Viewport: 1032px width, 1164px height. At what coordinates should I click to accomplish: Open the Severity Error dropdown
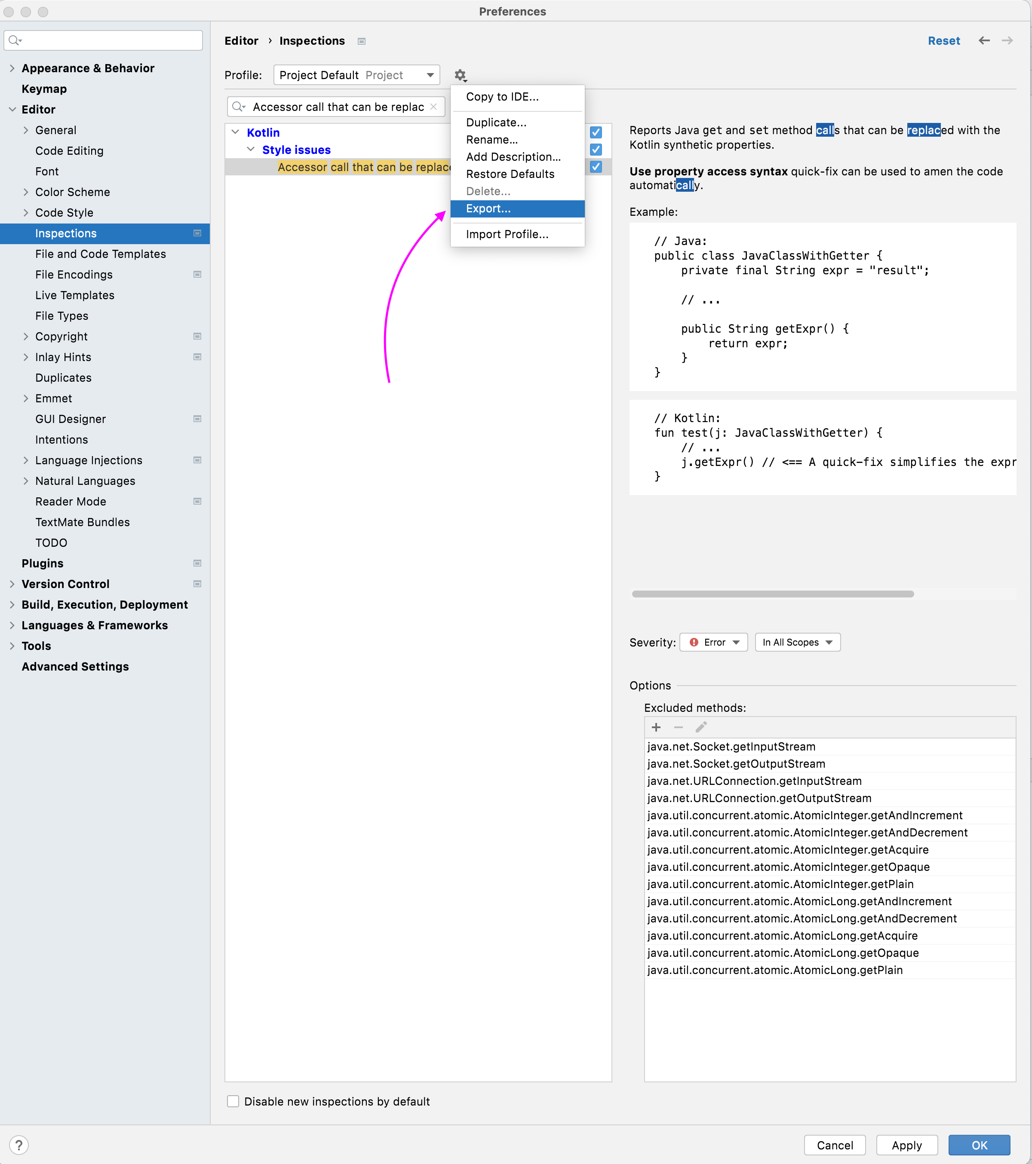point(714,642)
